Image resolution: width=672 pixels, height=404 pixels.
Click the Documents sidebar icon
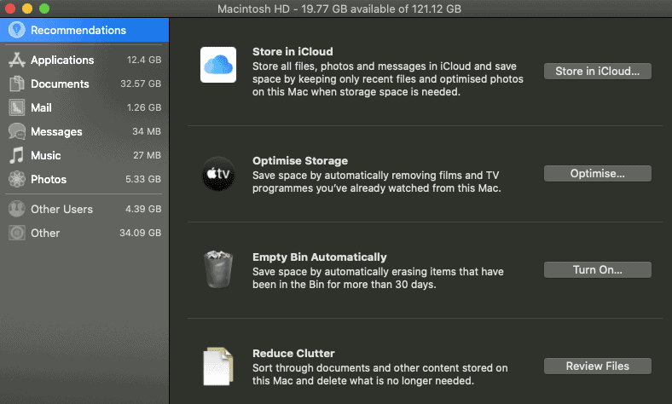pos(17,84)
